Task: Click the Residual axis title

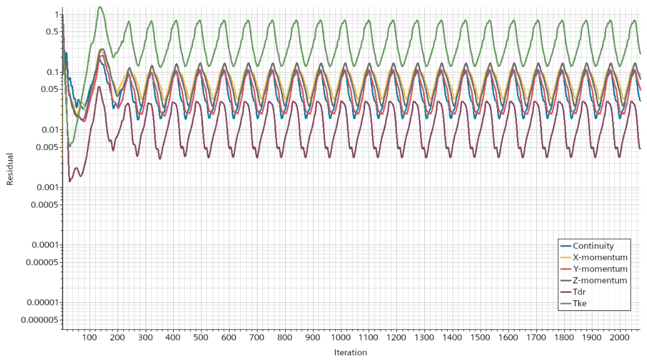Action: pos(10,169)
